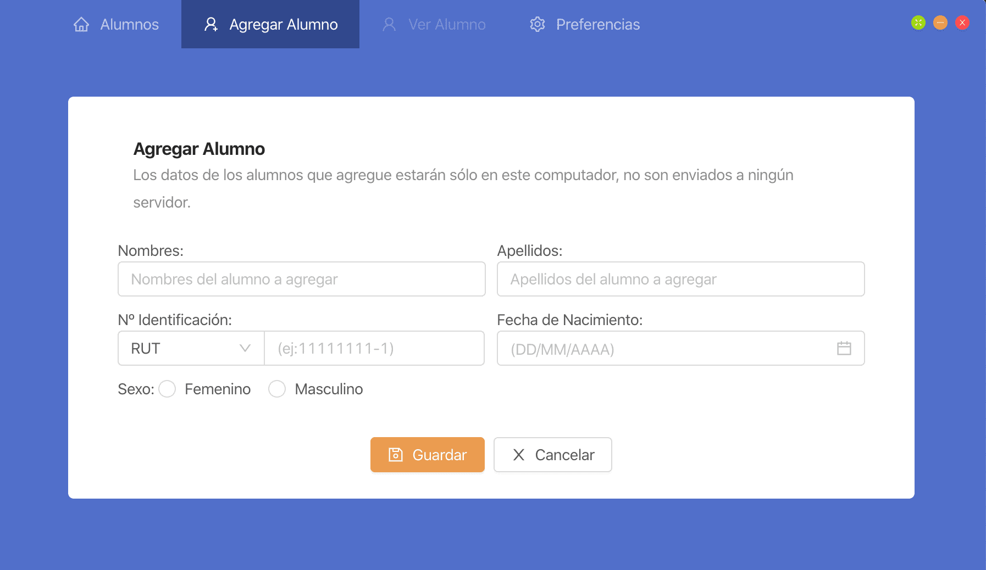986x570 pixels.
Task: Open the calendar icon in birth date field
Action: pyautogui.click(x=844, y=348)
